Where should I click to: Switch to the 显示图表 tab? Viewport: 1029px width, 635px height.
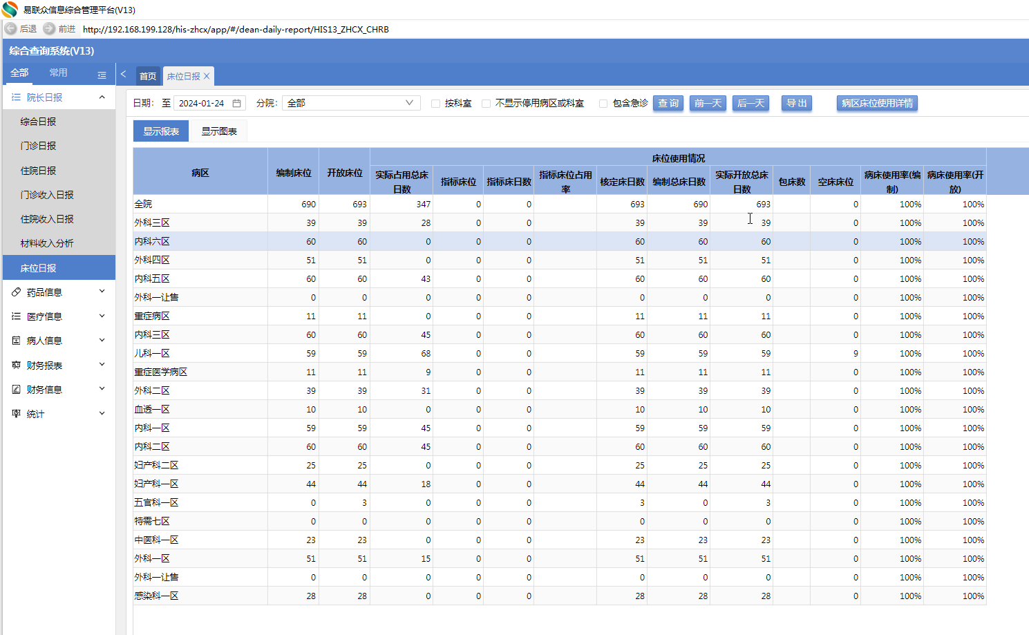[x=219, y=131]
